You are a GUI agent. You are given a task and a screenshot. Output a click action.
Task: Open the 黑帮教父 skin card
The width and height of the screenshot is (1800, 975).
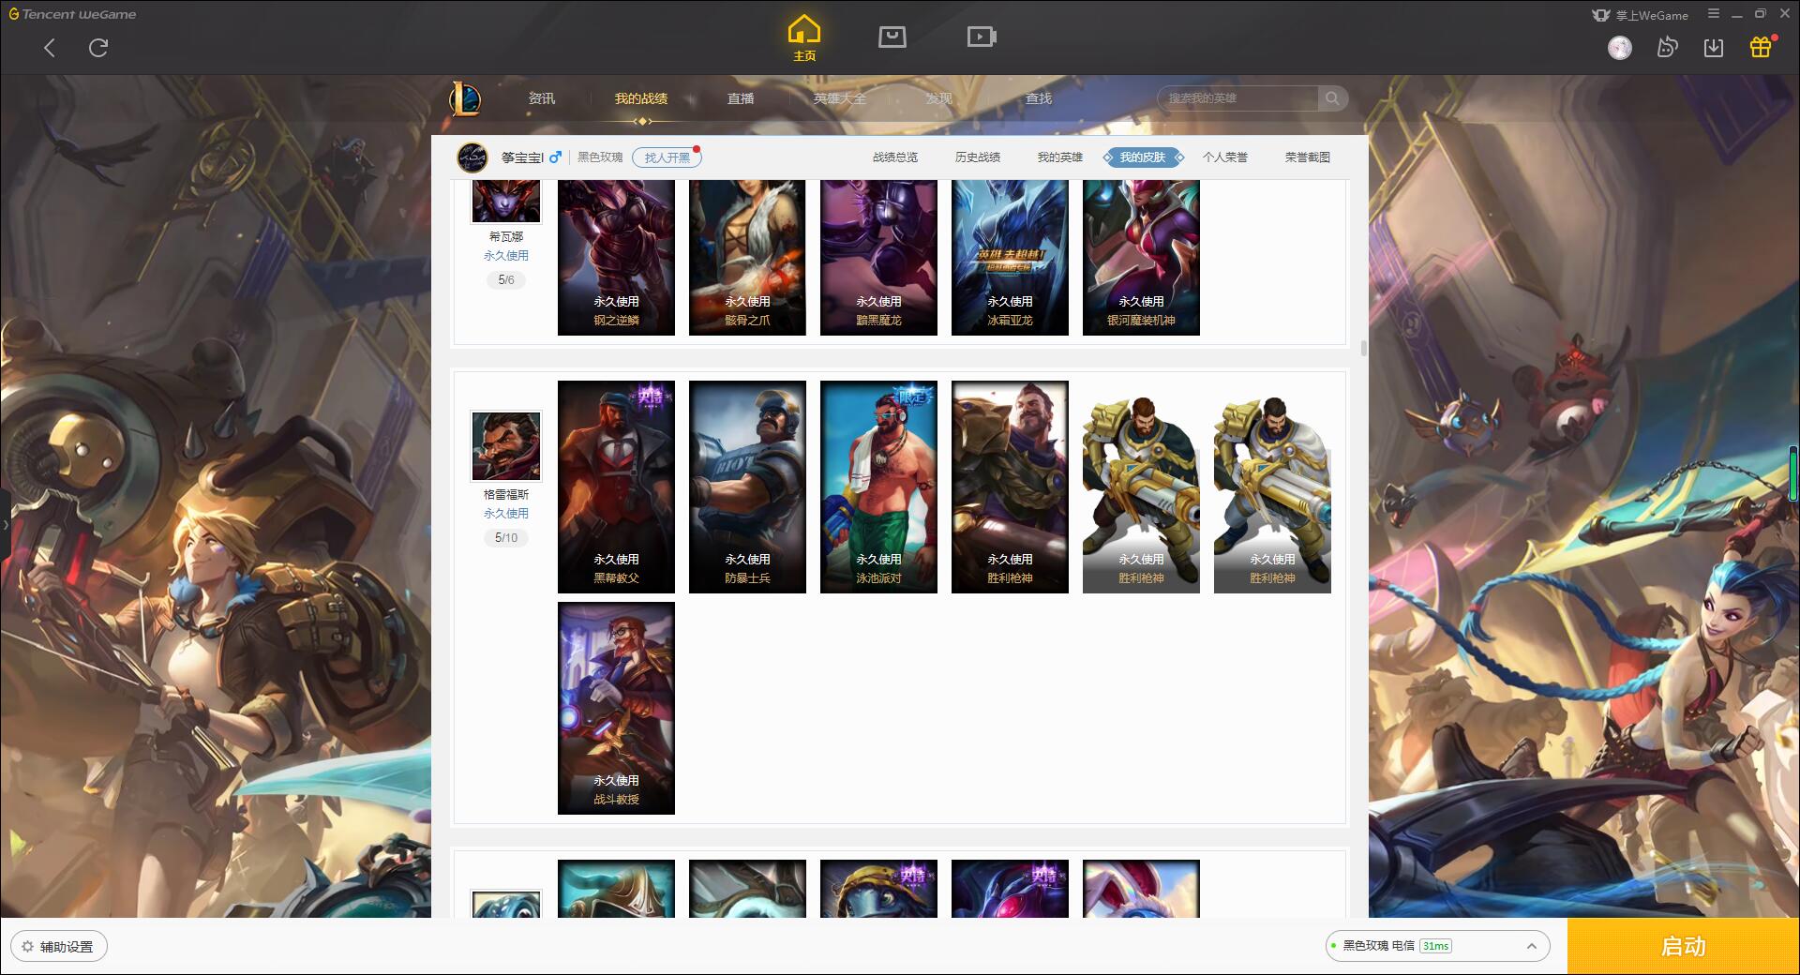pyautogui.click(x=616, y=487)
